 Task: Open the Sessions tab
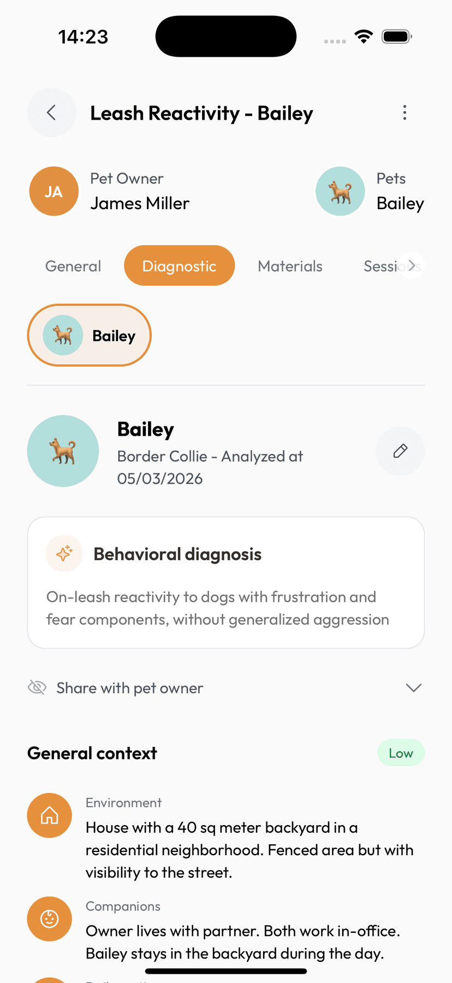click(385, 266)
